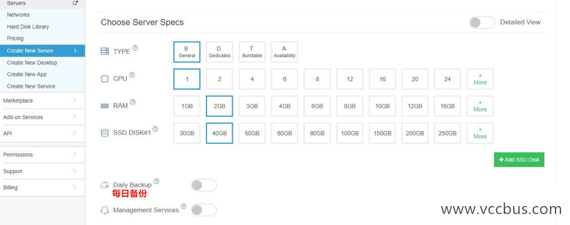The image size is (570, 225).
Task: Show more CPU options
Action: tap(480, 79)
